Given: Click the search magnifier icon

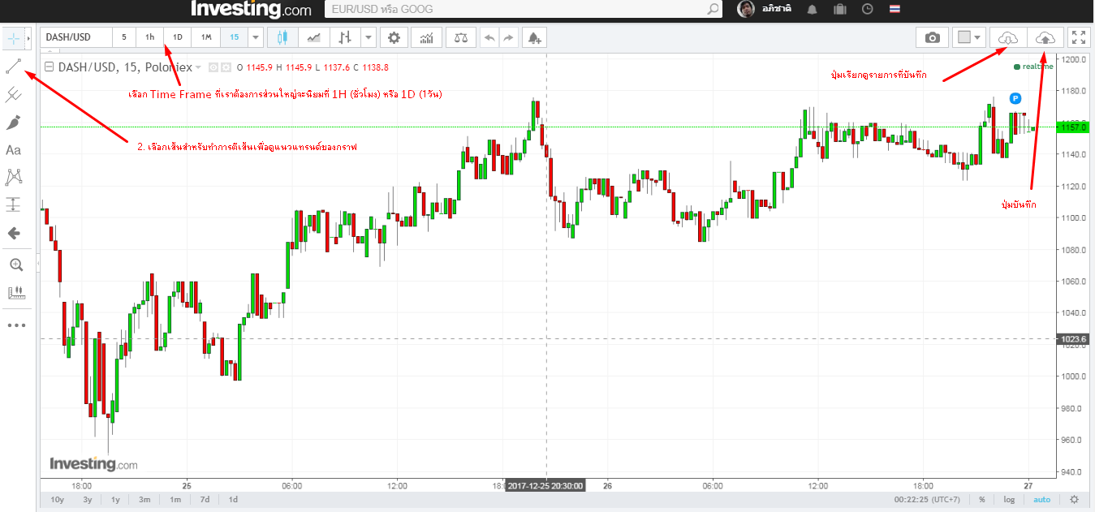Looking at the screenshot, I should pyautogui.click(x=713, y=9).
